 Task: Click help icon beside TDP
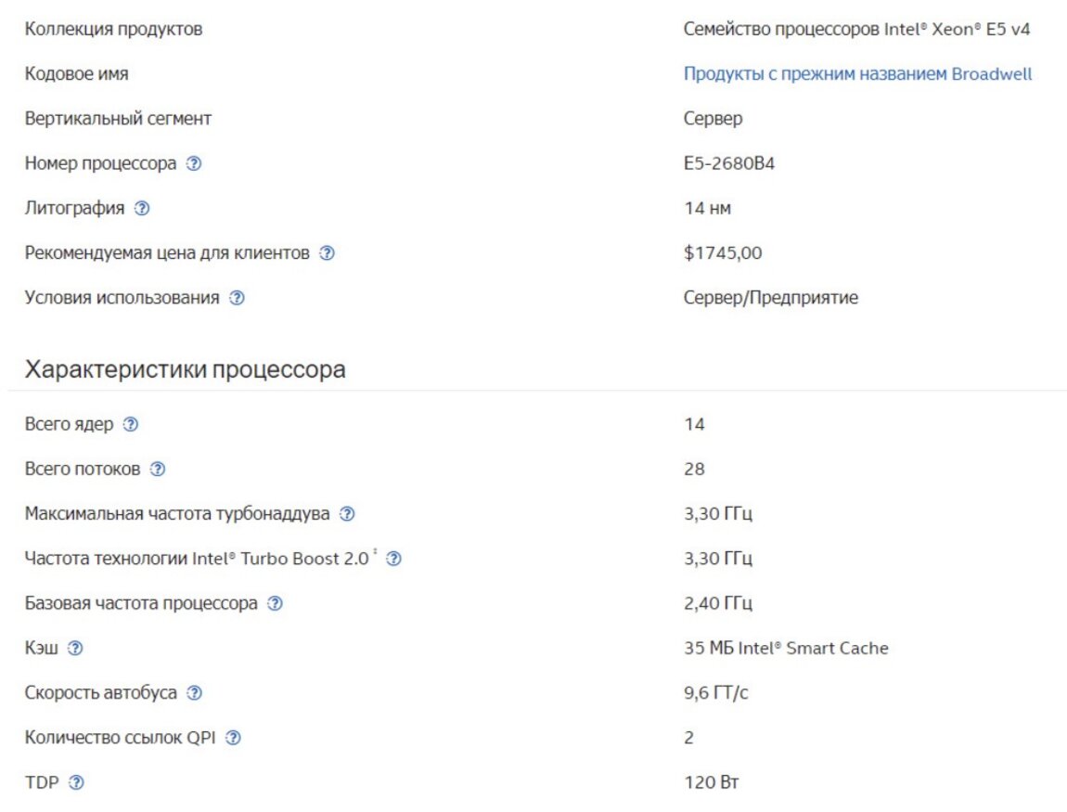[76, 783]
